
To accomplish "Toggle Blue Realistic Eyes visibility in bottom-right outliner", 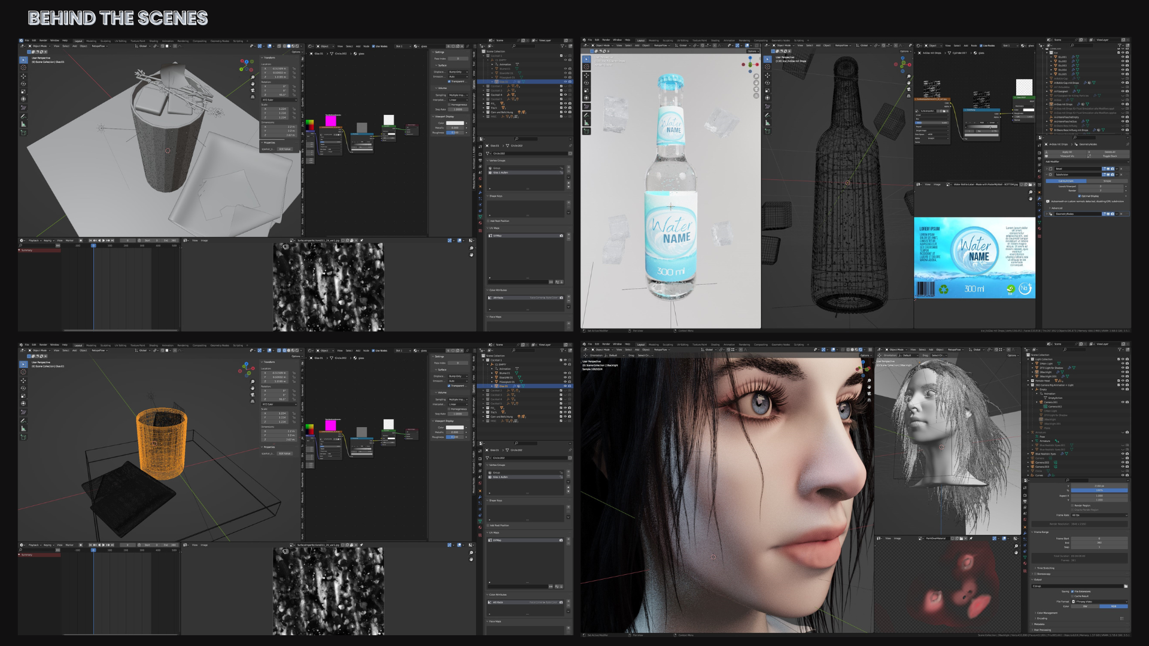I will tap(1123, 453).
